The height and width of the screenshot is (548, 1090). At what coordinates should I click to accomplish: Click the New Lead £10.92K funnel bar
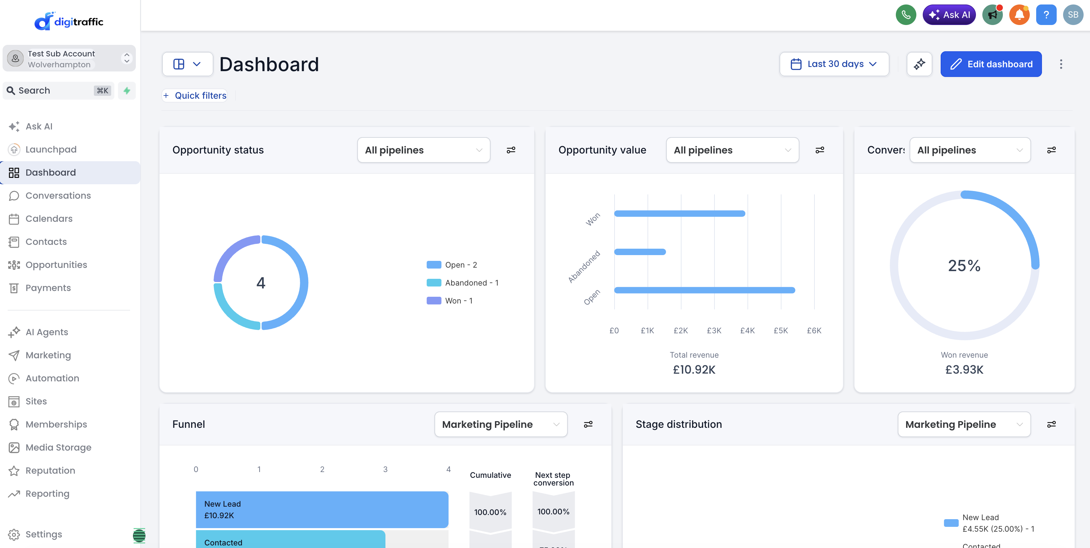coord(322,510)
